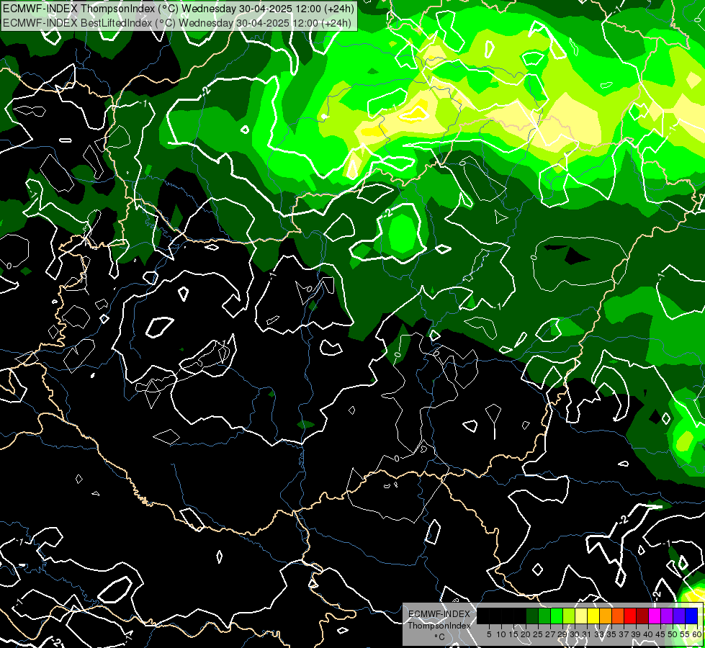Click the pure yellow 31–33 legend swatch
705x648 pixels.
click(593, 616)
